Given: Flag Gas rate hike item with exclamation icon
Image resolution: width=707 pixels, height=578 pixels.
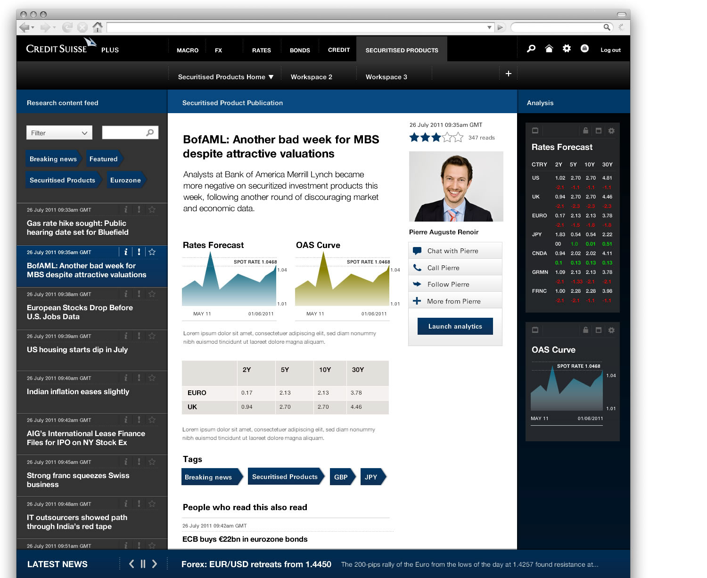Looking at the screenshot, I should (139, 209).
